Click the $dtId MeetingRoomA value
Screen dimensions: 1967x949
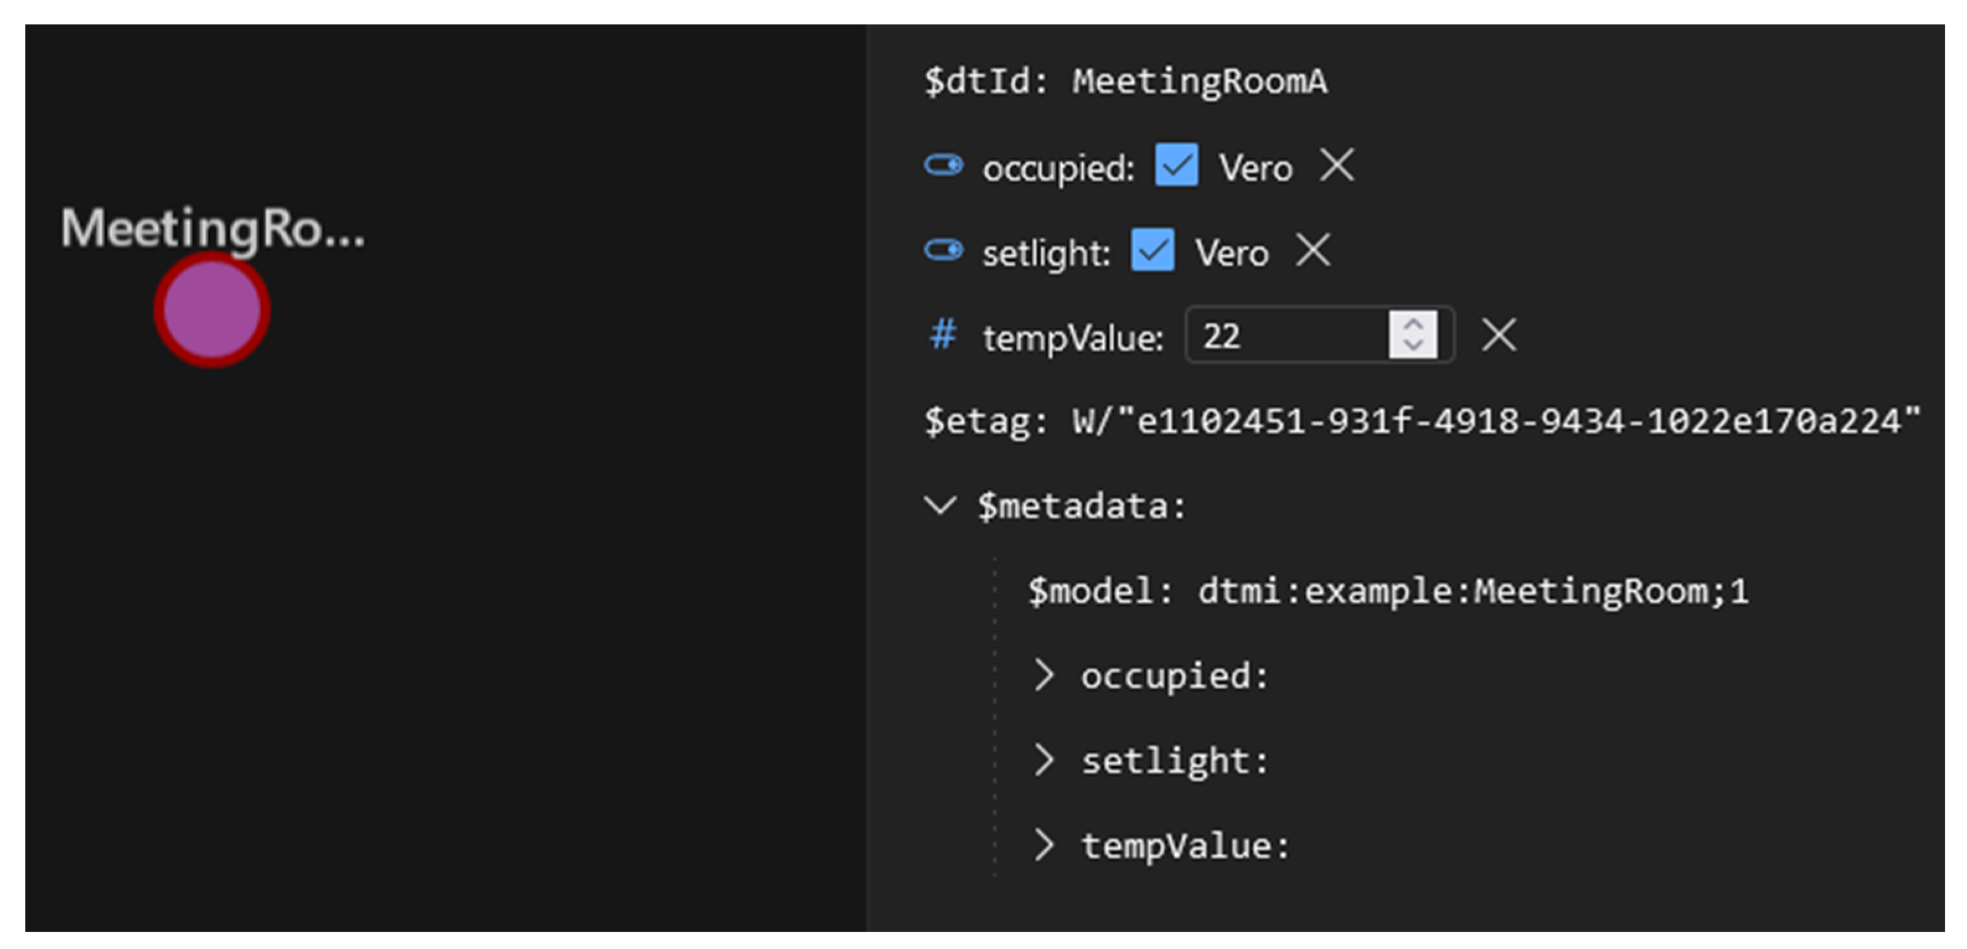click(x=1199, y=81)
